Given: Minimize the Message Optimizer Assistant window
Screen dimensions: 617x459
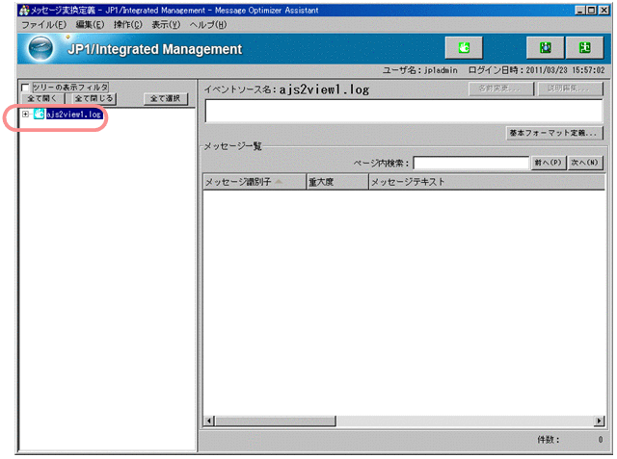Looking at the screenshot, I should pos(580,11).
